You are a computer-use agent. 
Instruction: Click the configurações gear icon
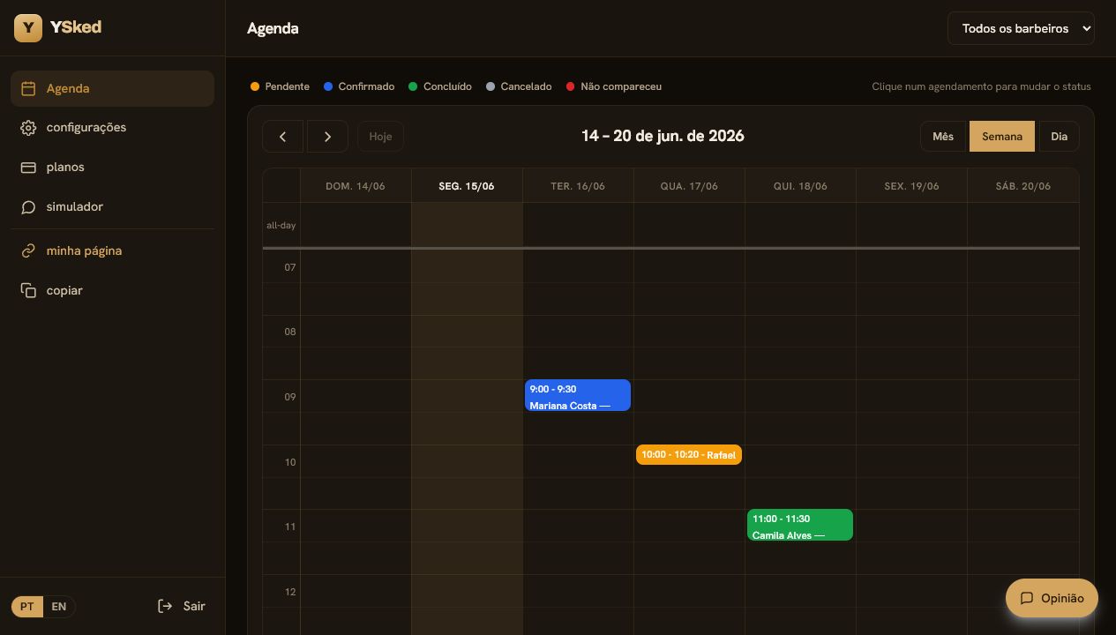(28, 128)
